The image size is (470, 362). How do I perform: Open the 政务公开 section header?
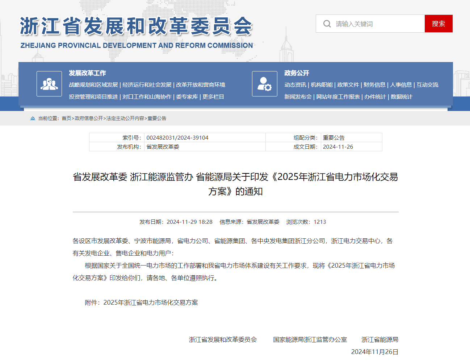pos(297,73)
